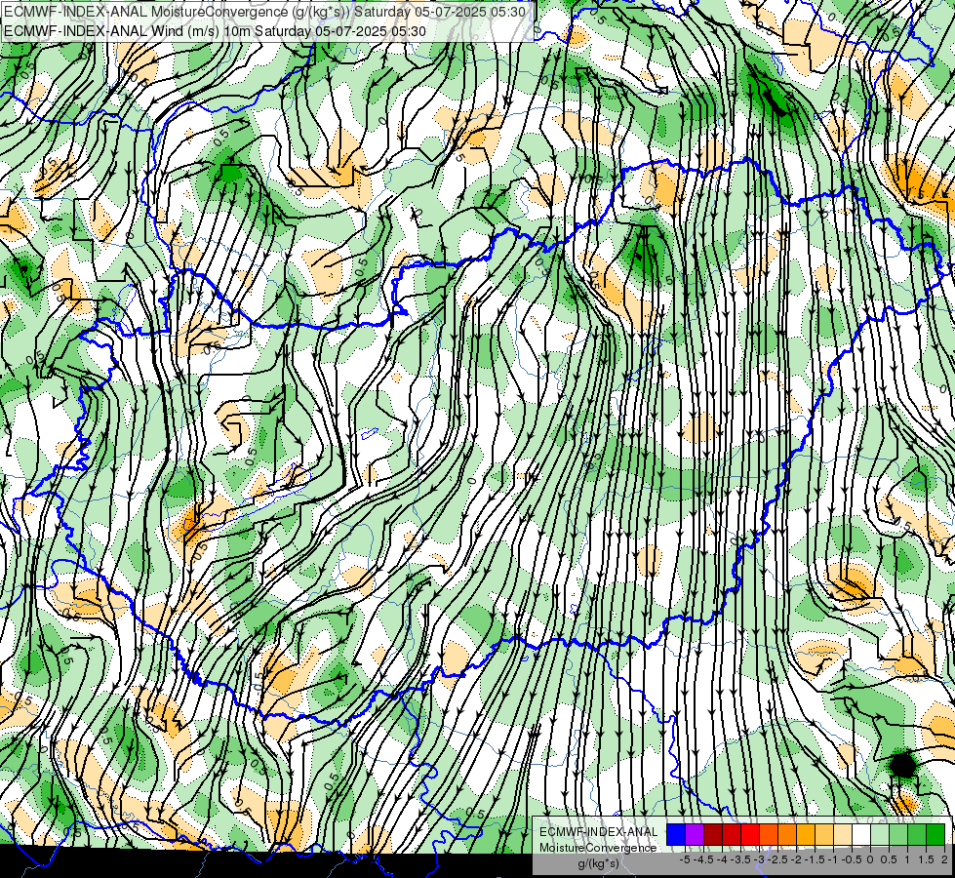Click the -0.5 tick value on legend scale

[852, 859]
